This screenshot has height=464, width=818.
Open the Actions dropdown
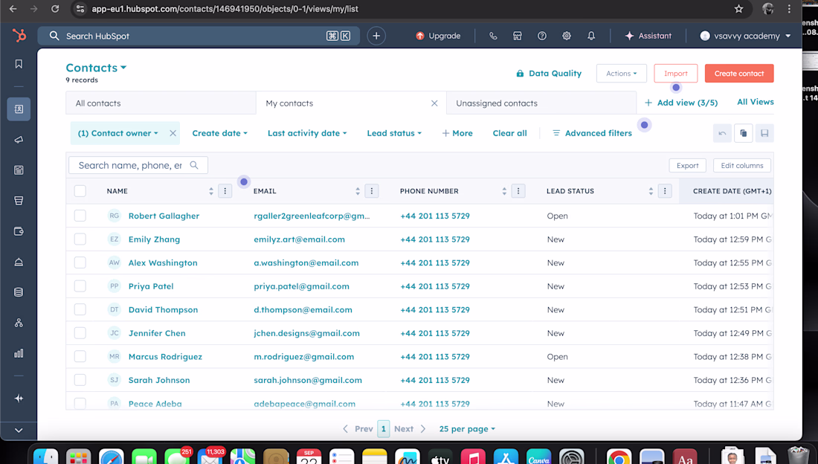pos(622,74)
